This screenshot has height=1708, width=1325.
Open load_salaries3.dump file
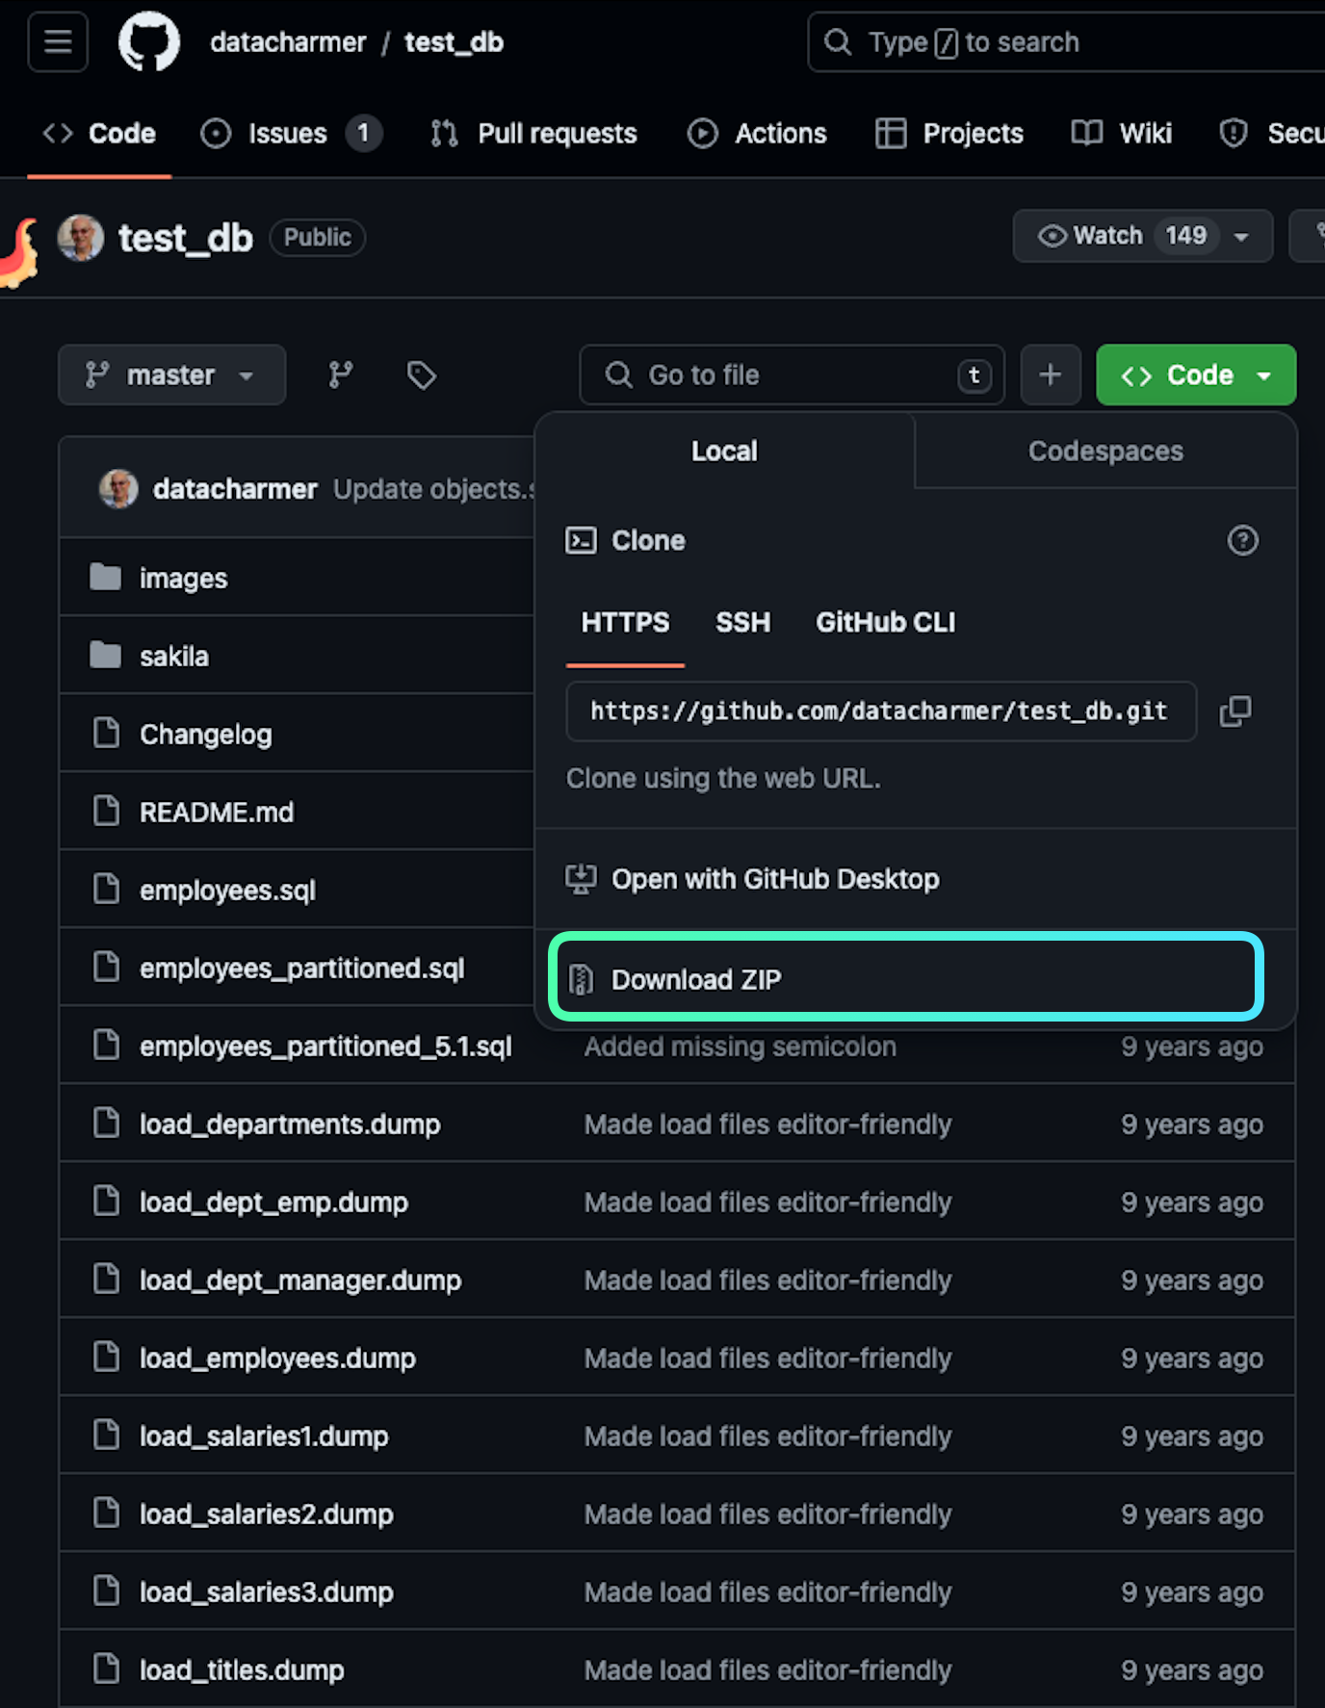(267, 1592)
